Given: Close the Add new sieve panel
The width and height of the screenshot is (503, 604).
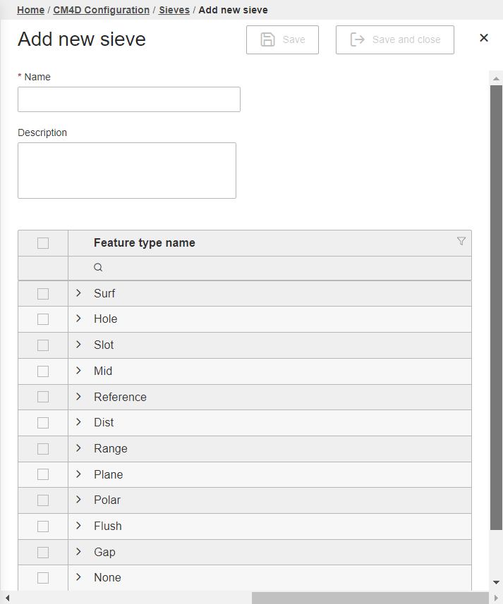Looking at the screenshot, I should [484, 38].
